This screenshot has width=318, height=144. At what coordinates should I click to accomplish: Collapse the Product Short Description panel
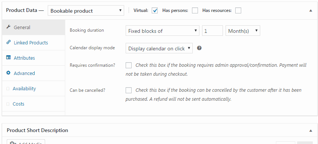pyautogui.click(x=311, y=131)
